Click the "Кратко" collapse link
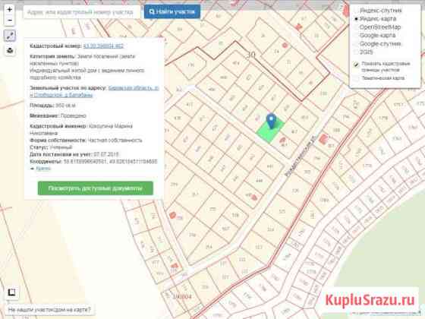This screenshot has width=425, height=319. [43, 169]
